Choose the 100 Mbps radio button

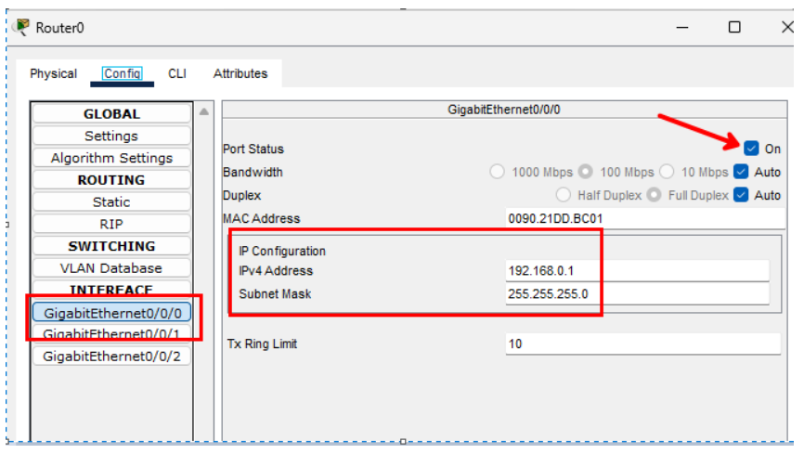pos(586,172)
